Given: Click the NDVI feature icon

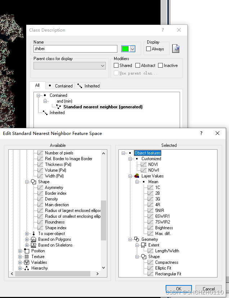Looking at the screenshot, I should 144,164.
